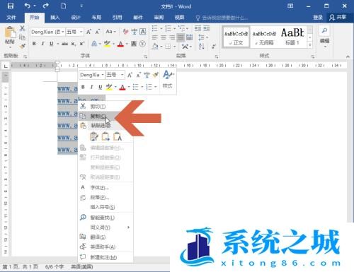The width and height of the screenshot is (354, 272).
Task: Select Format Painter brush in ribbon clipboard group
Action: tap(22, 46)
